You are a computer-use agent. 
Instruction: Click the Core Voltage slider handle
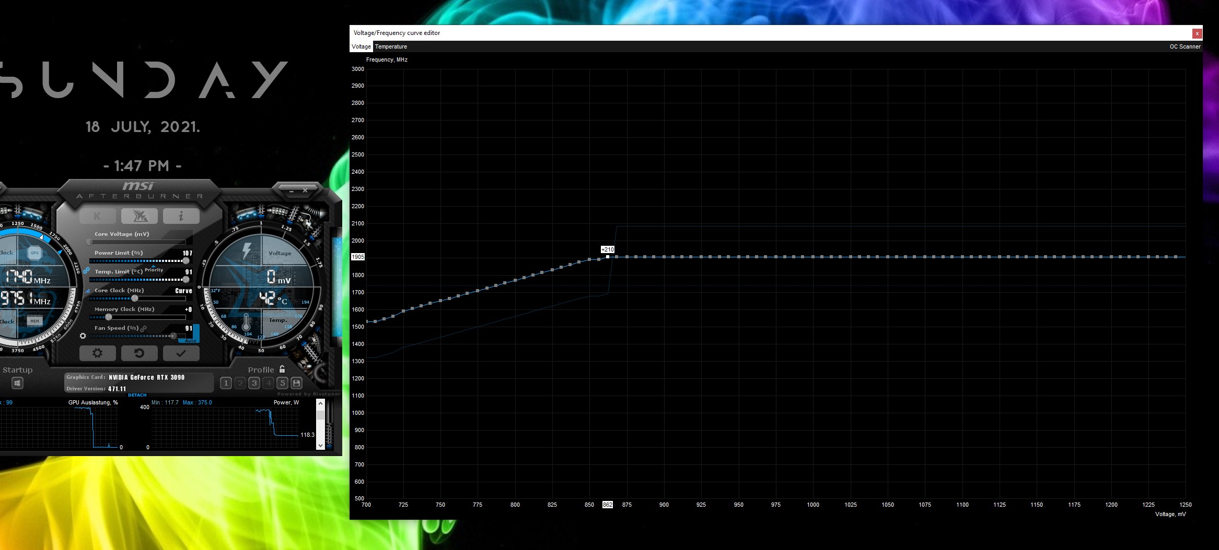click(x=89, y=242)
